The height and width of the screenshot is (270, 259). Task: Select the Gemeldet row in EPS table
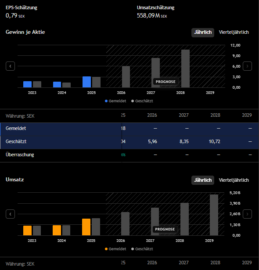click(129, 129)
